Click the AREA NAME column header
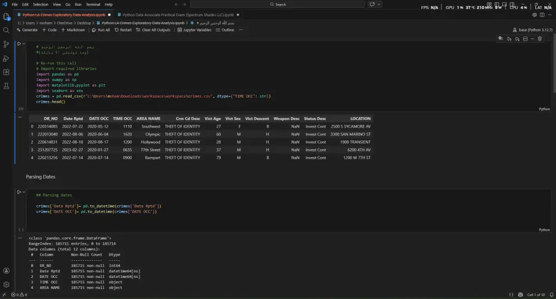 click(x=148, y=119)
